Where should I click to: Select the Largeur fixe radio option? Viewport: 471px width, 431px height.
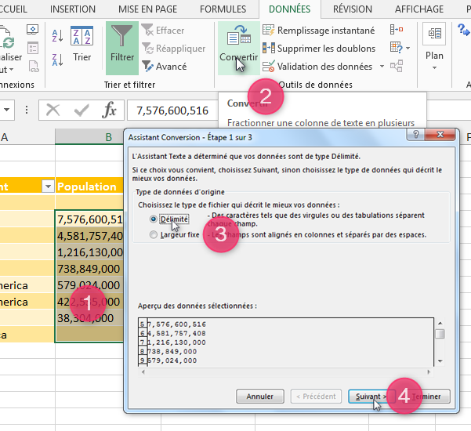point(153,234)
